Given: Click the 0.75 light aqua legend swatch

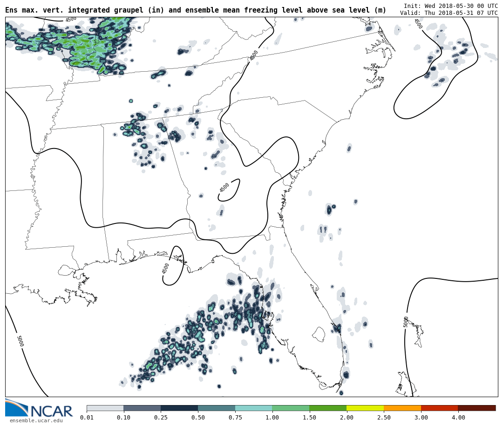Looking at the screenshot, I should 254,408.
